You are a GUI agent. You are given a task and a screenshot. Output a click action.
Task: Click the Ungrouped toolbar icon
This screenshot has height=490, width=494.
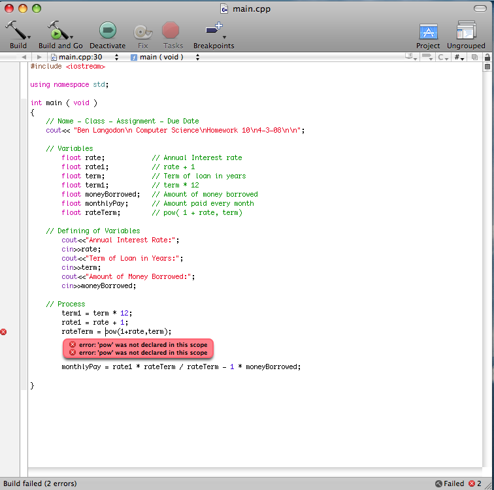coord(466,31)
